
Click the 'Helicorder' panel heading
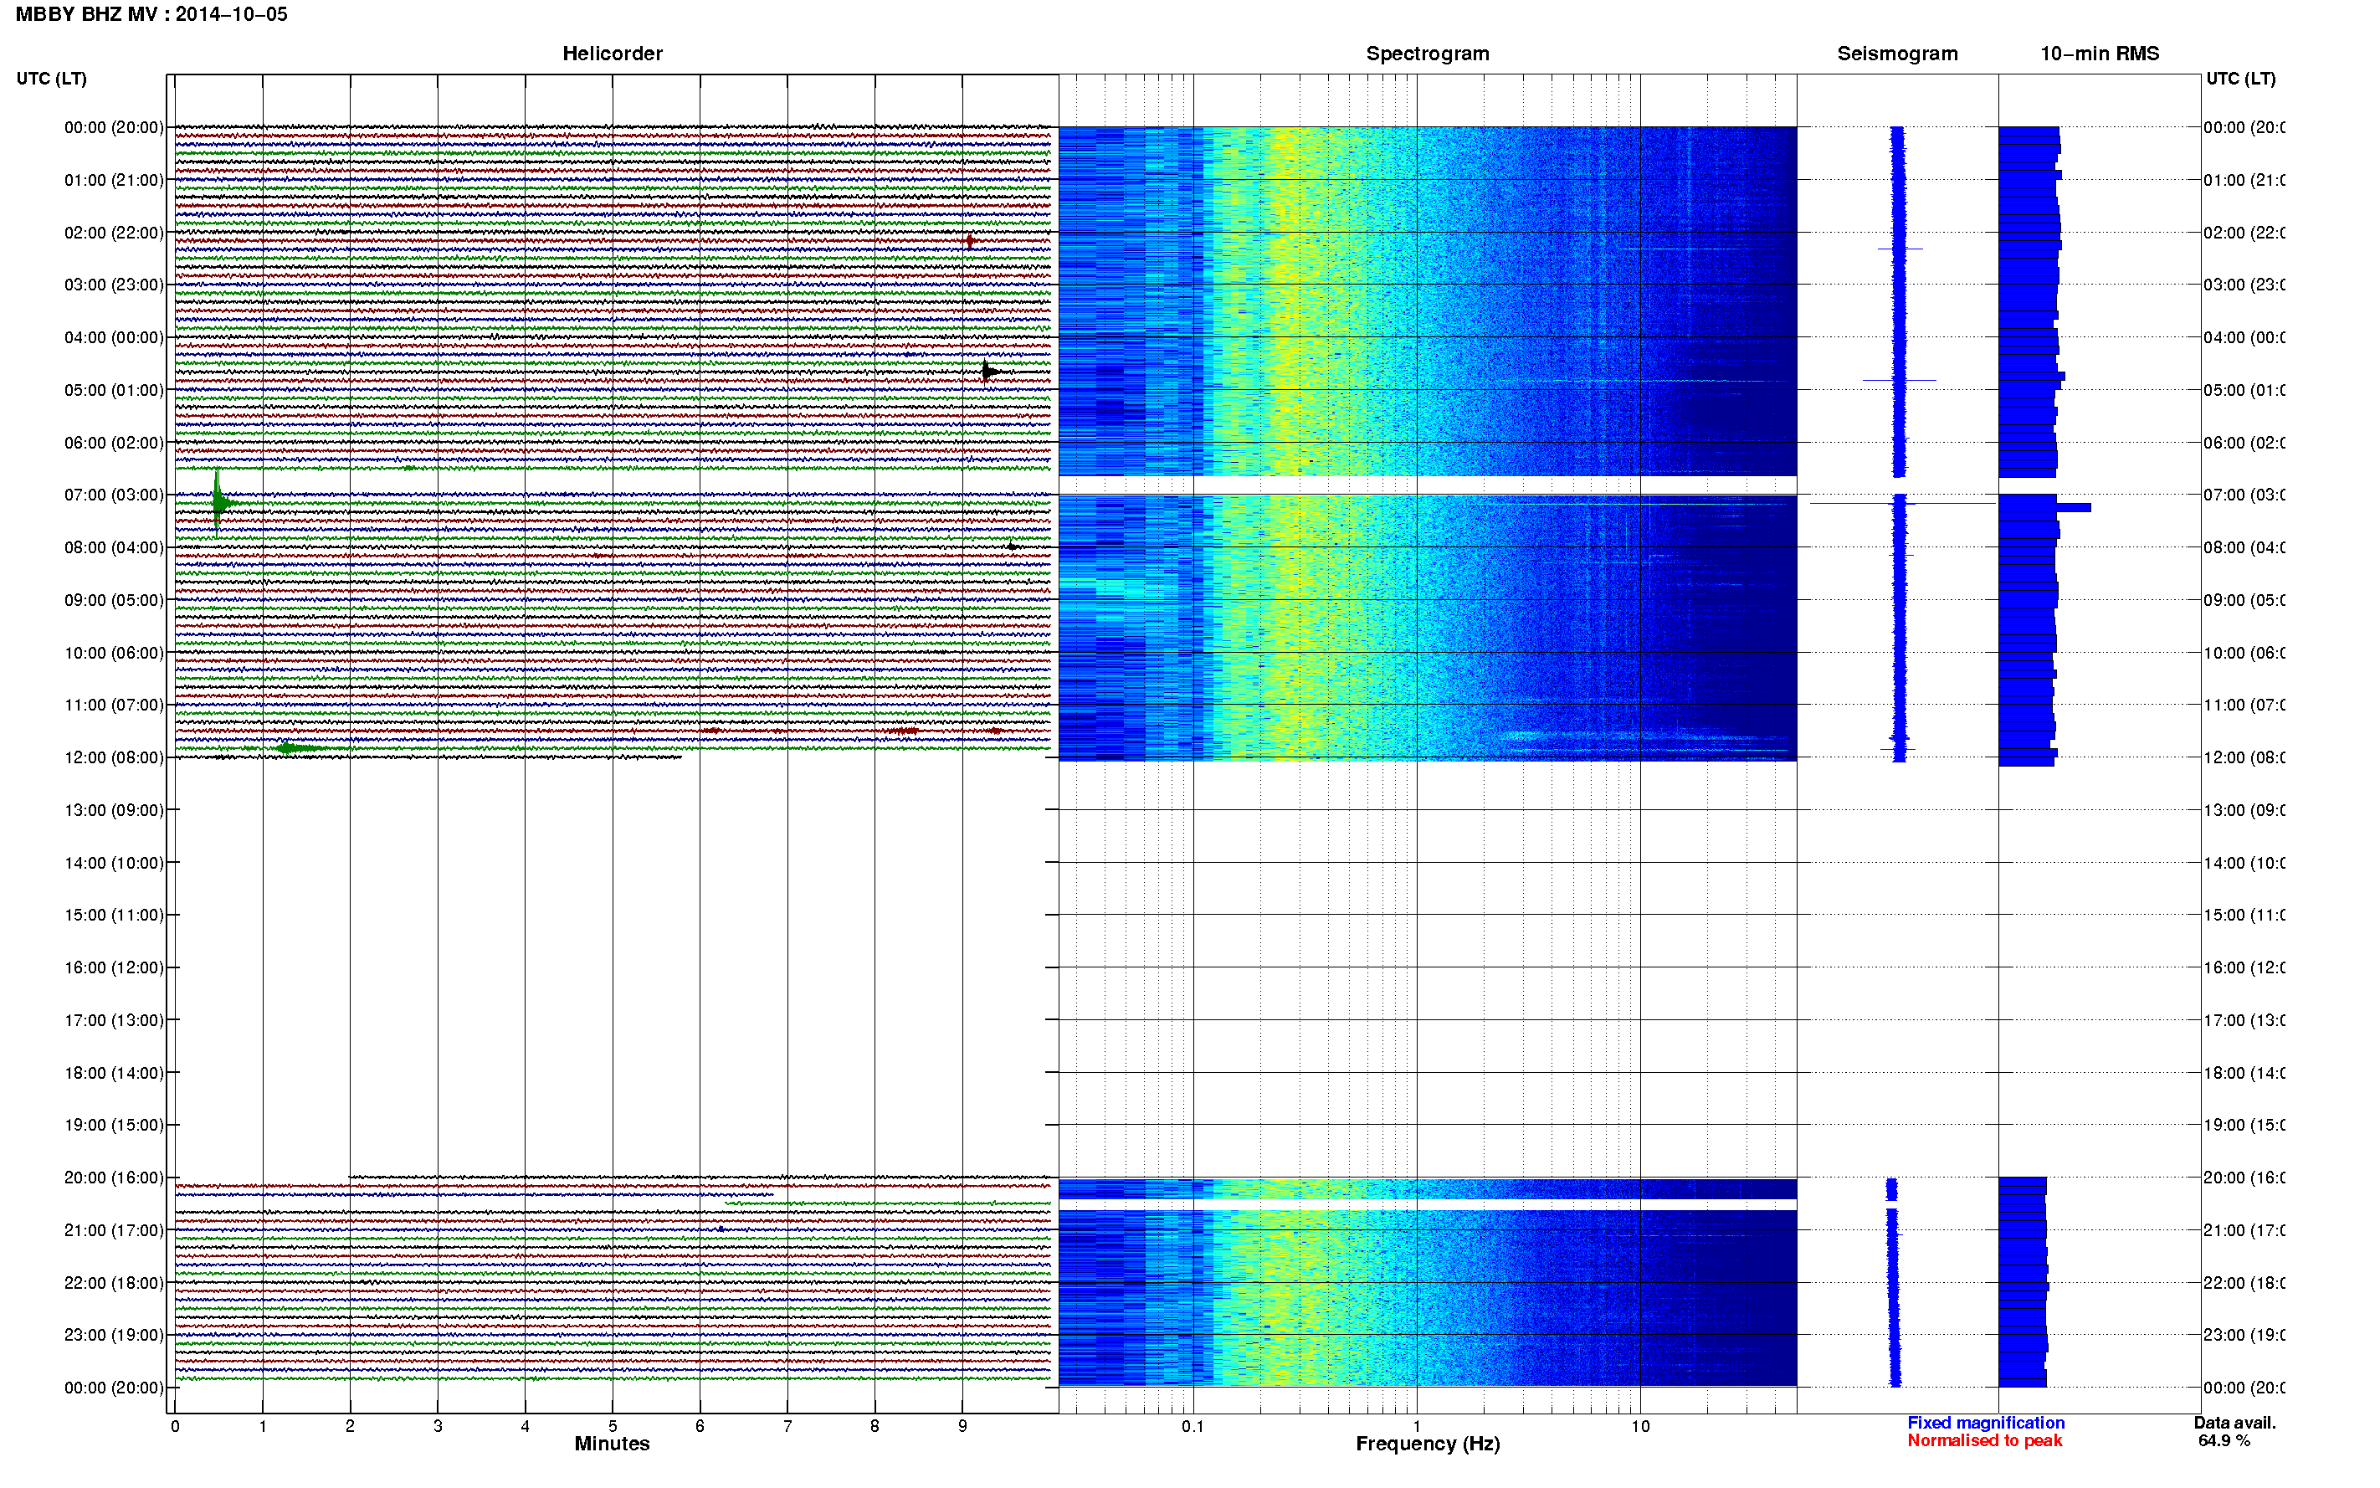tap(612, 54)
